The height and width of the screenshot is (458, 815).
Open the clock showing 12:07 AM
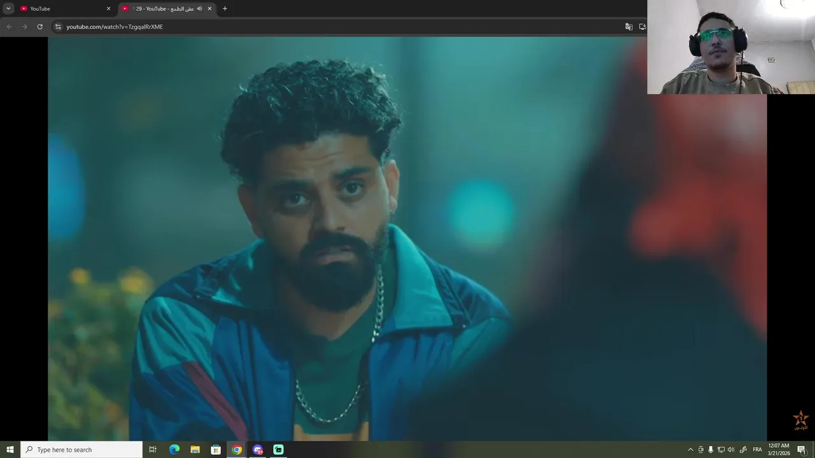[779, 449]
